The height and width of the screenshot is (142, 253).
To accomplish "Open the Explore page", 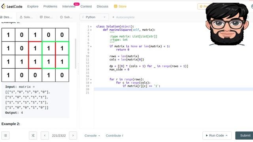I will point(33,6).
